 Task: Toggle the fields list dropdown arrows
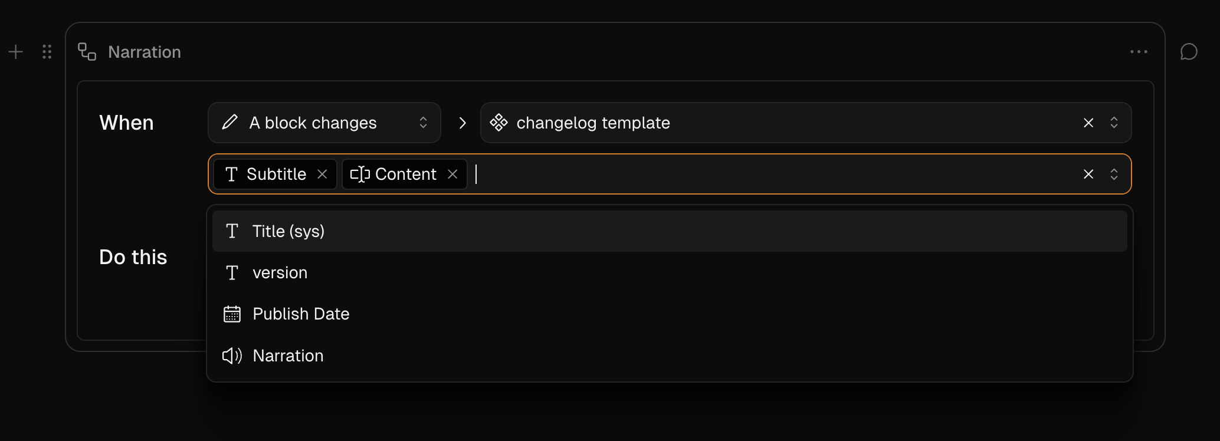(1114, 174)
